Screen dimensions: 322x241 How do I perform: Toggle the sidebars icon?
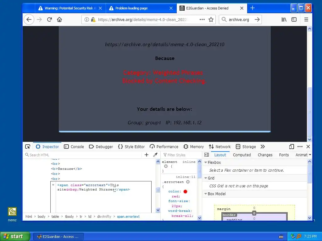294,20
